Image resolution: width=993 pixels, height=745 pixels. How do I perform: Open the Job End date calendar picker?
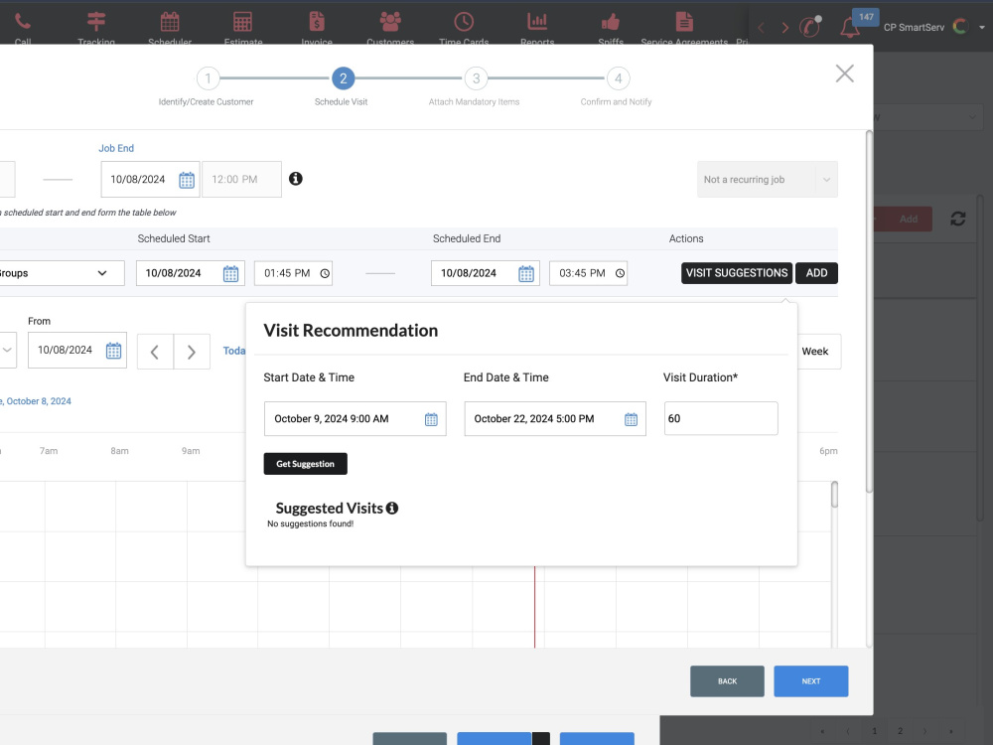[187, 180]
